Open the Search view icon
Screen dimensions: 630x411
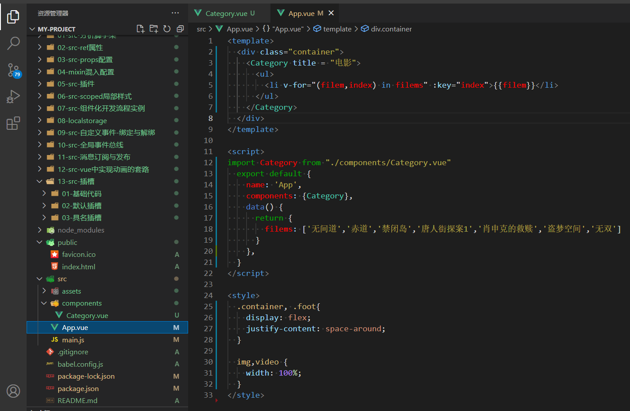pyautogui.click(x=13, y=43)
